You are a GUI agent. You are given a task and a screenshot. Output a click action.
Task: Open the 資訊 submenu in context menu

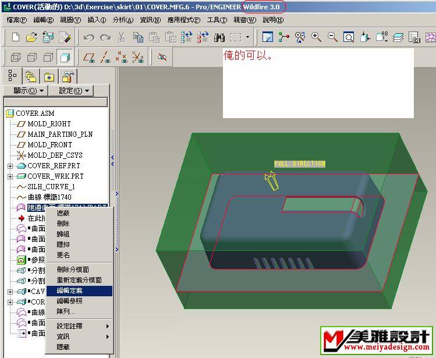(x=63, y=336)
